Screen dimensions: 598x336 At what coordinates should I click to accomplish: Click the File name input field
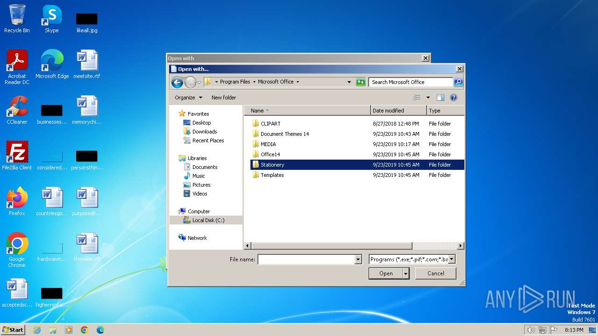click(306, 259)
